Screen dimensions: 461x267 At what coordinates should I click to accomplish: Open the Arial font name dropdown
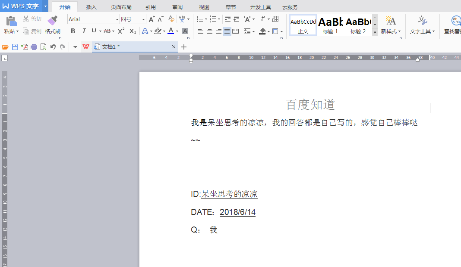pos(117,19)
